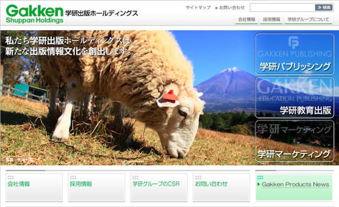Click the 検索 search button
The width and height of the screenshot is (339, 207).
pos(324,7)
